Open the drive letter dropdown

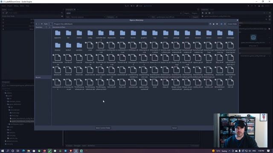(x=50, y=24)
